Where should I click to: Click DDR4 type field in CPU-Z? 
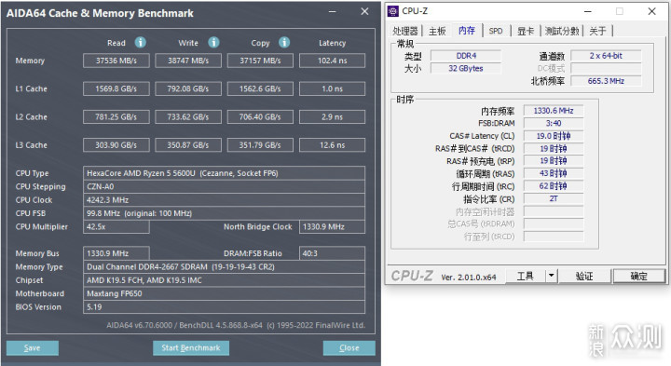click(x=466, y=56)
